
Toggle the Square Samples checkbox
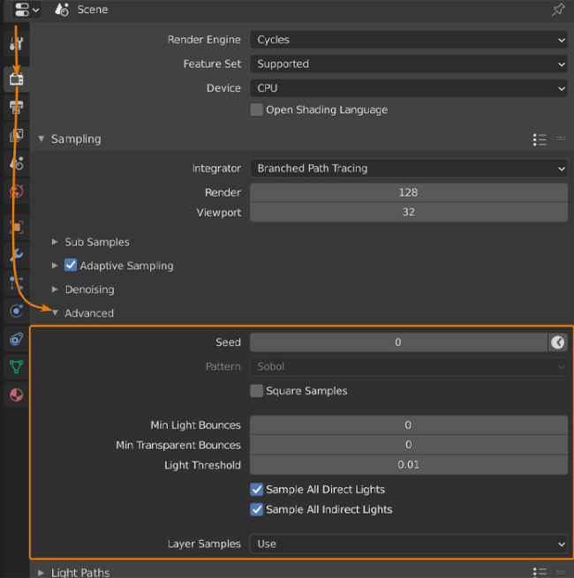(x=257, y=391)
